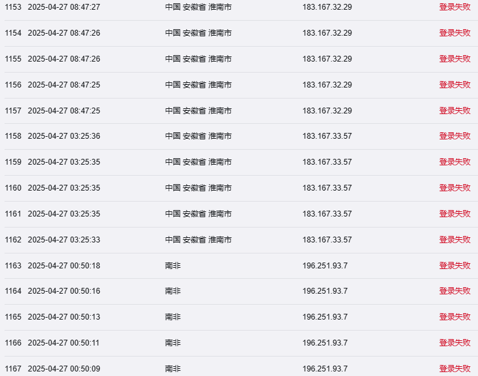Click the login-failed status in row 1167
The image size is (478, 376).
455,369
